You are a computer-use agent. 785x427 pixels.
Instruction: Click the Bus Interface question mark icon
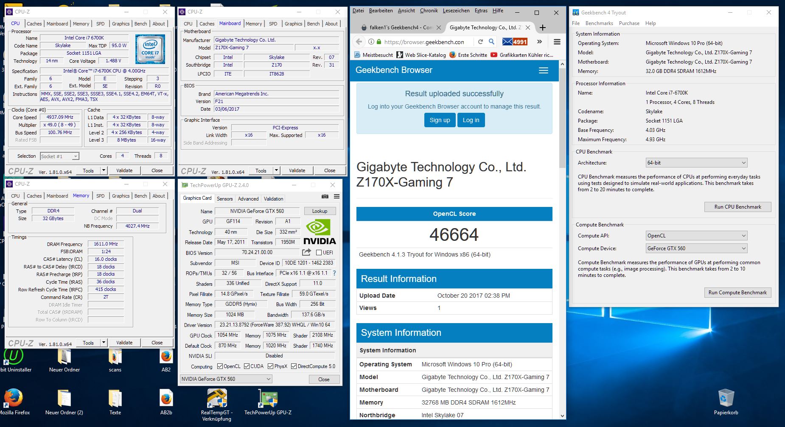click(x=334, y=273)
